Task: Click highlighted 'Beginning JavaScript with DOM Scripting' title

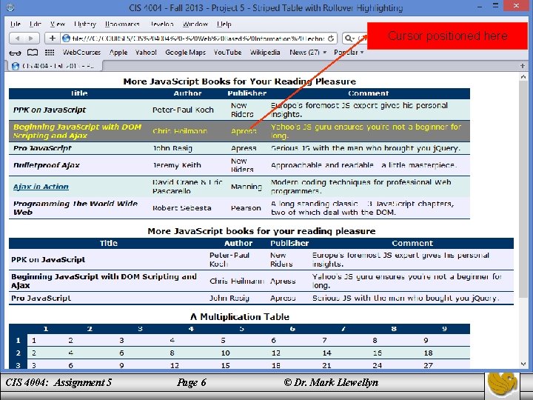Action: 77,131
